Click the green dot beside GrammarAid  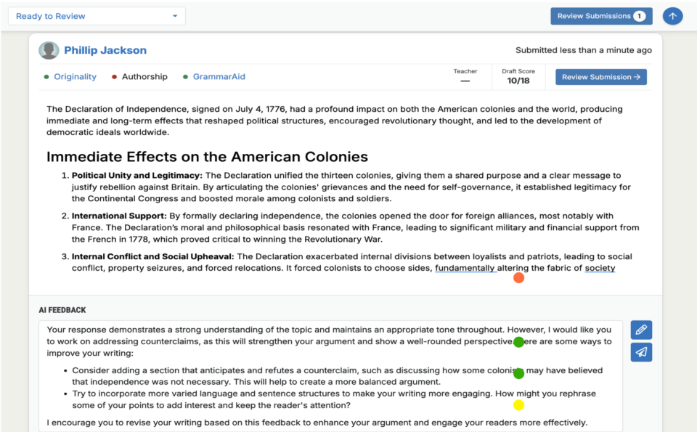[x=185, y=77]
